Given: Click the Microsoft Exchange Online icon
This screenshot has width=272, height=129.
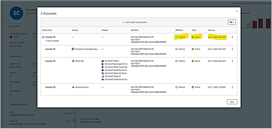Looking at the screenshot, I should tap(103, 64).
